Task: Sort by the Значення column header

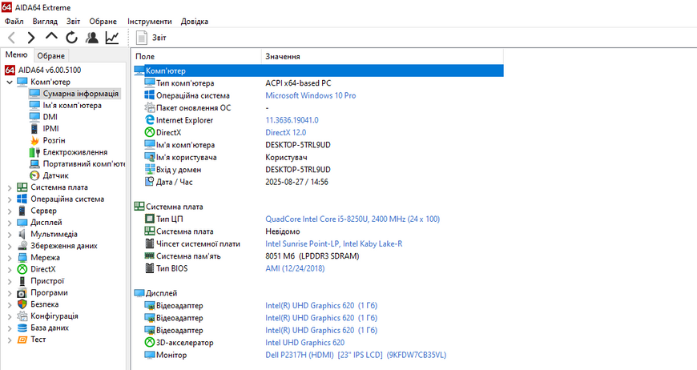Action: [x=382, y=56]
